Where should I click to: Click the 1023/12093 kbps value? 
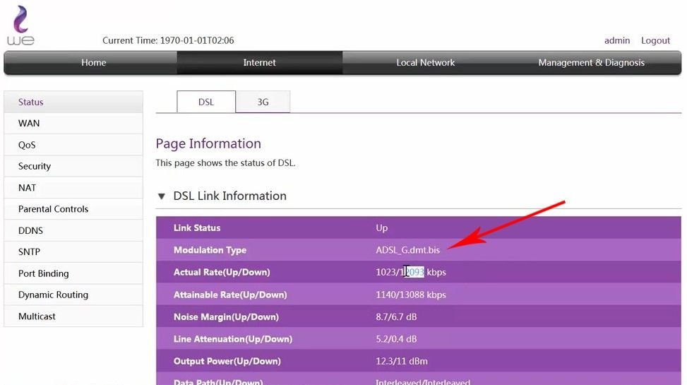click(411, 272)
